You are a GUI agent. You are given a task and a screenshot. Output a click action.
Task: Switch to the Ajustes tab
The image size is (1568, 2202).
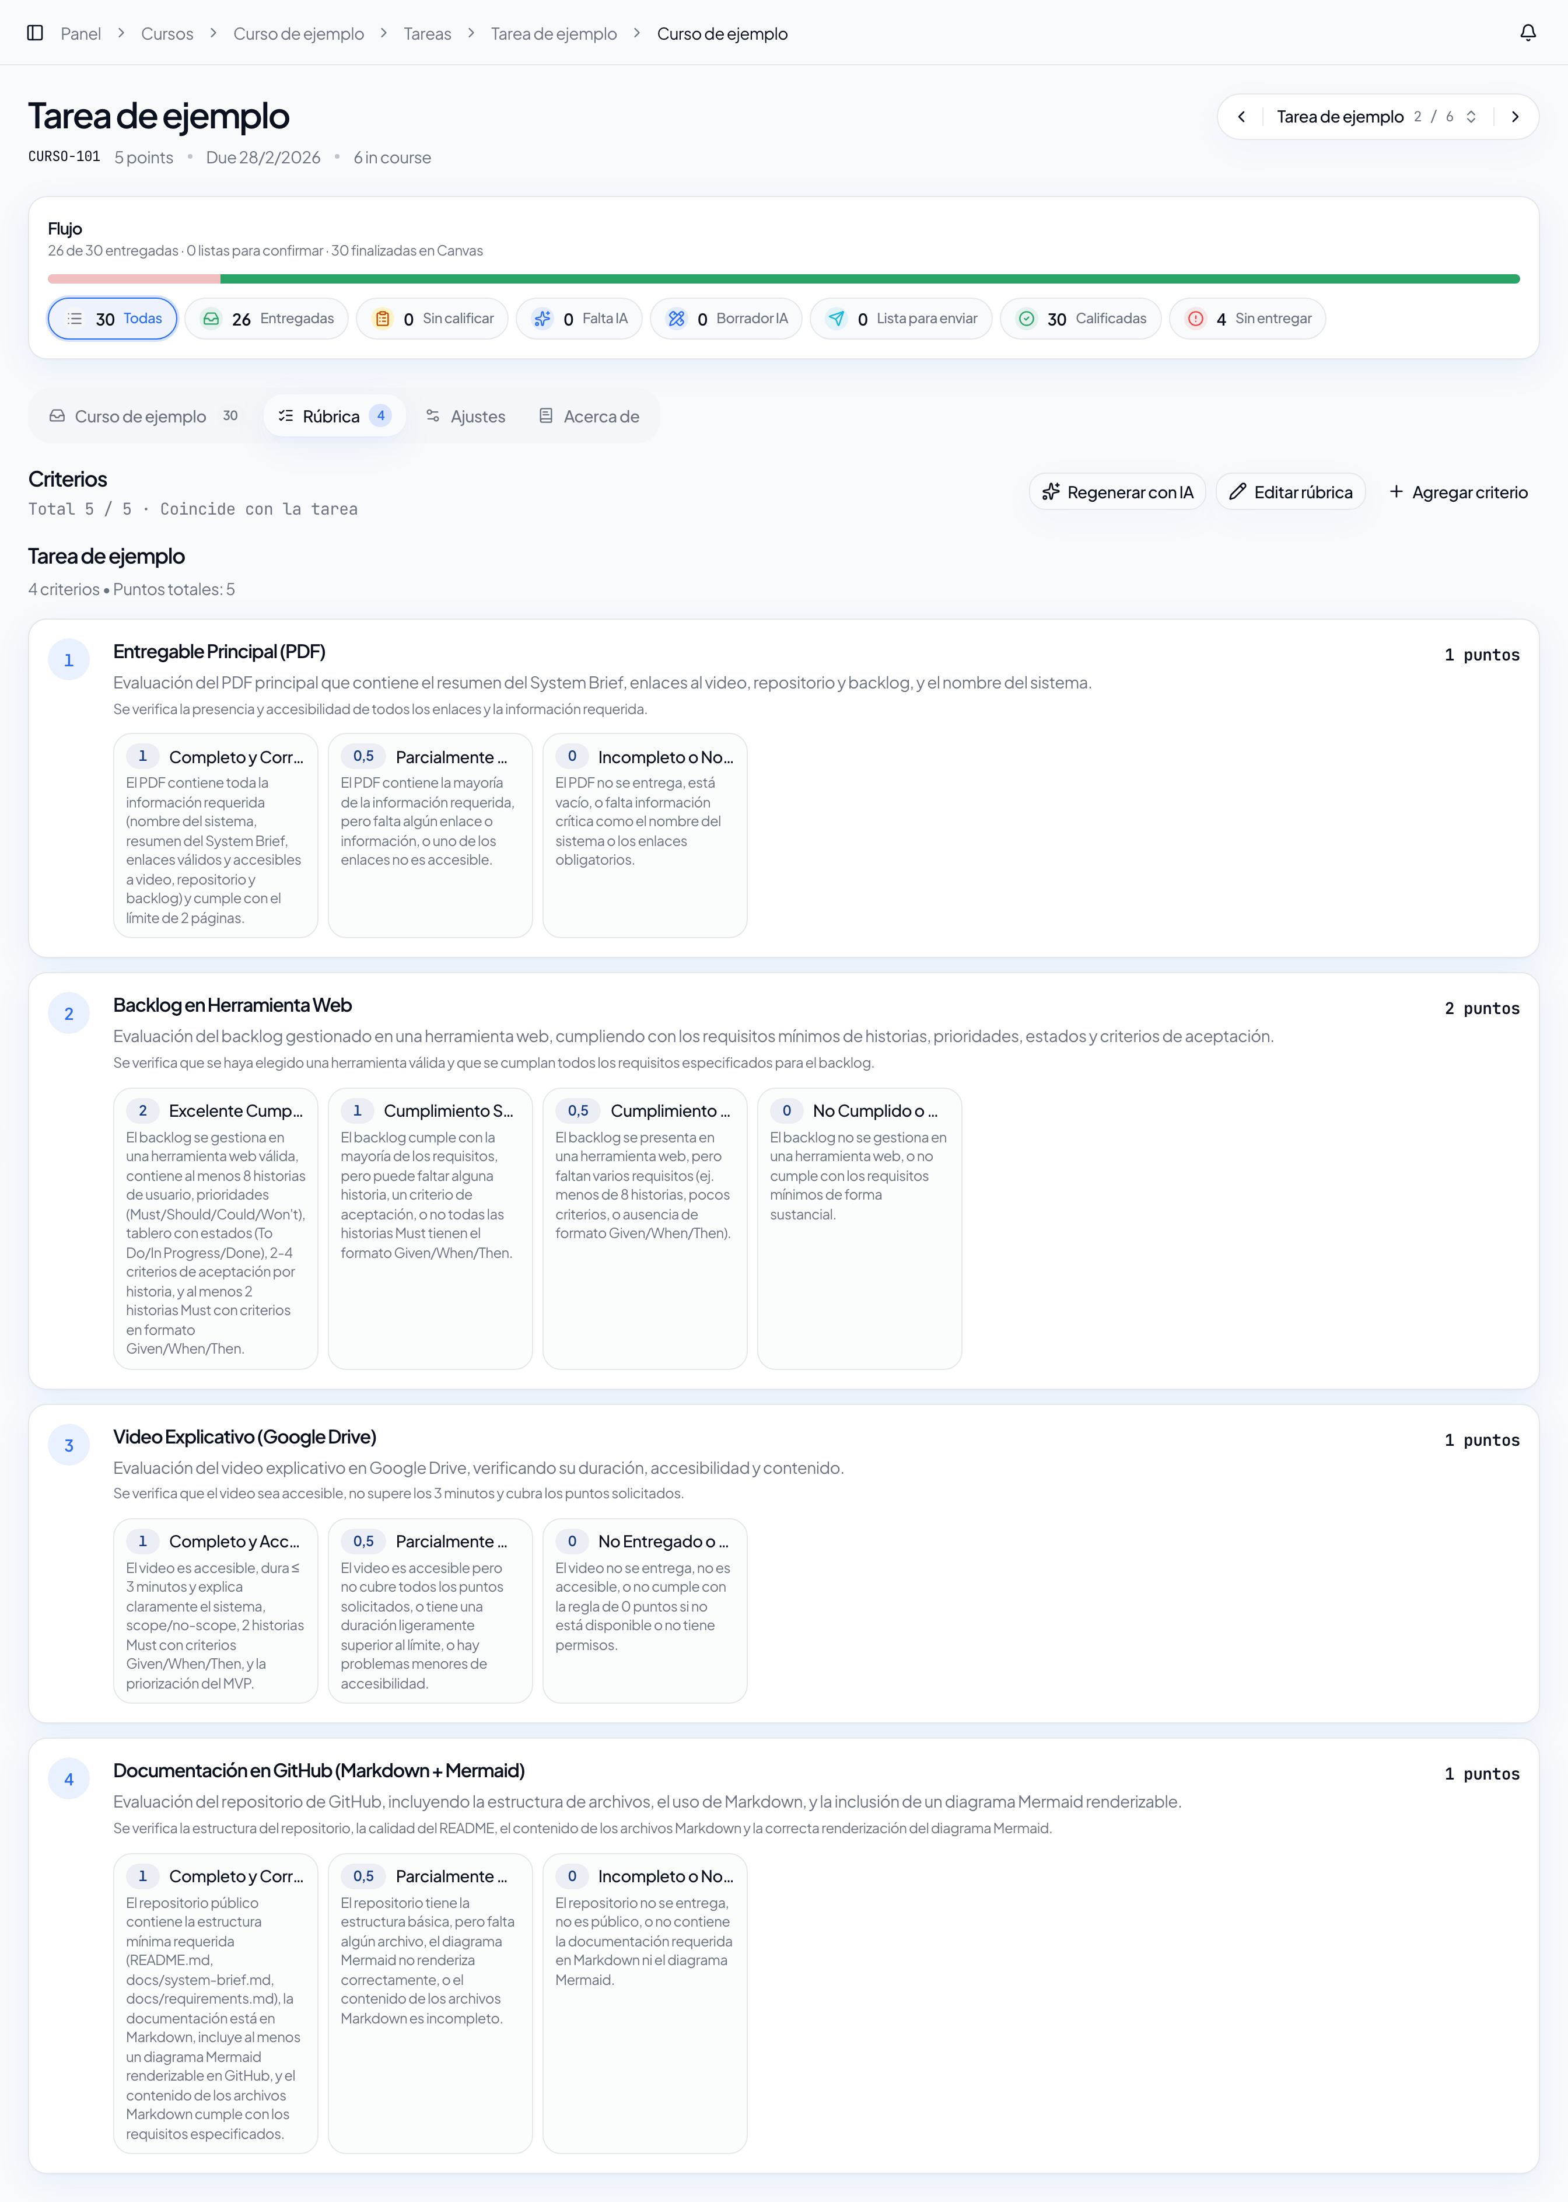pos(466,416)
